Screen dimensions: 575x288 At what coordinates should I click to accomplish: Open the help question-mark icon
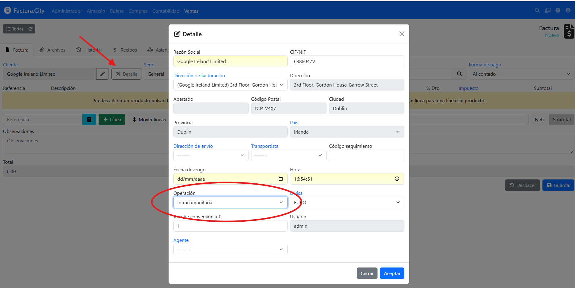pyautogui.click(x=558, y=11)
